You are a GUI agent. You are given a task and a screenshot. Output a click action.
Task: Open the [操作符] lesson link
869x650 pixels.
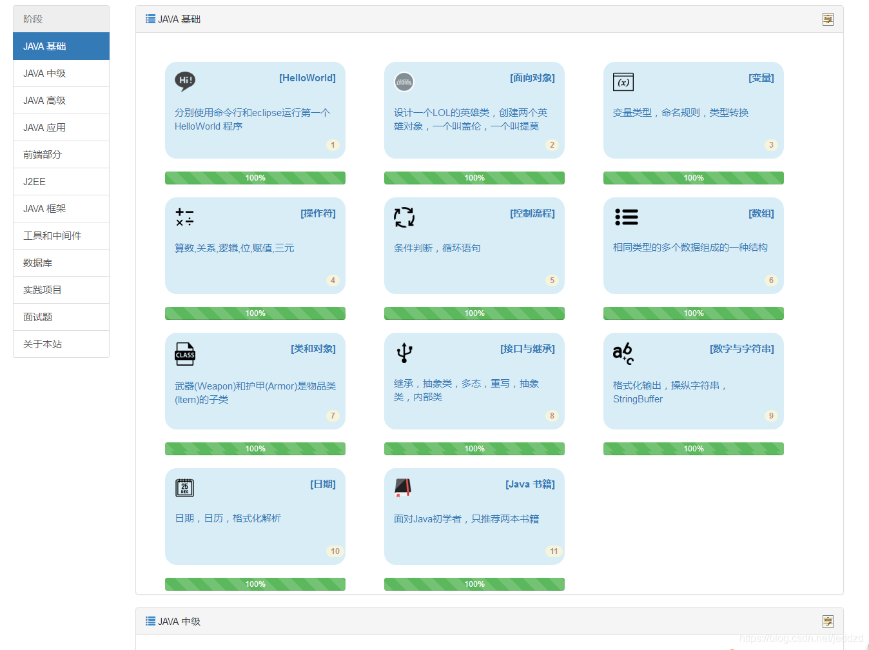pyautogui.click(x=318, y=213)
